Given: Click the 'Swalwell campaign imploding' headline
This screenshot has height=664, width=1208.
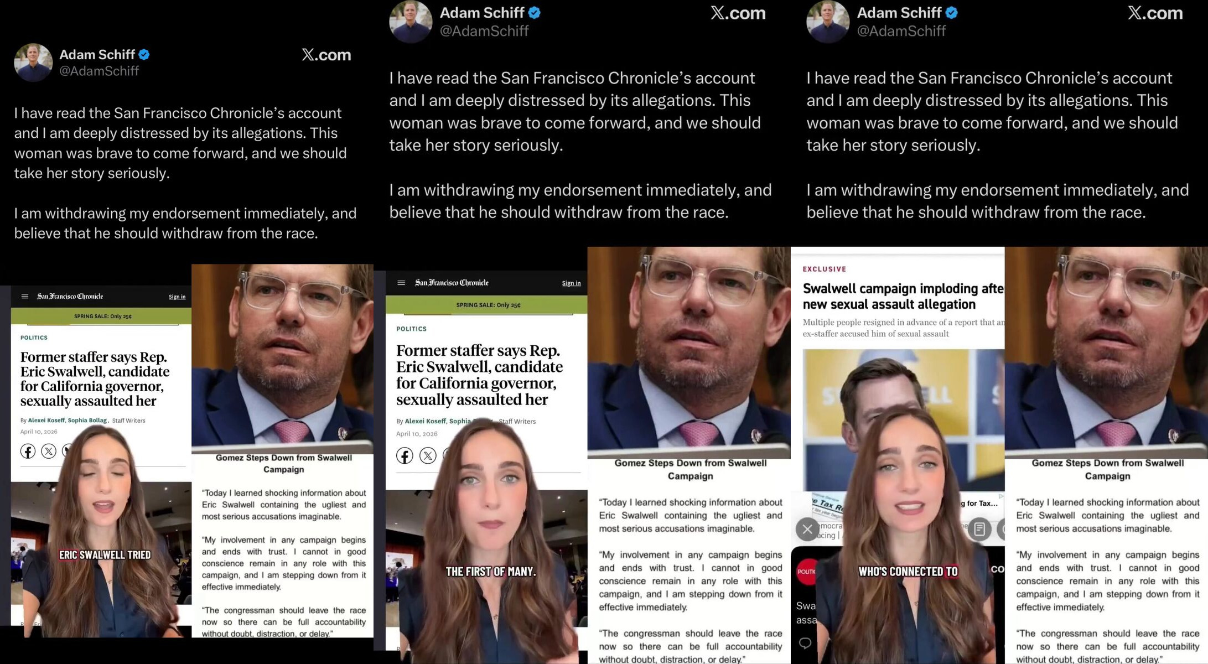Looking at the screenshot, I should (x=903, y=297).
